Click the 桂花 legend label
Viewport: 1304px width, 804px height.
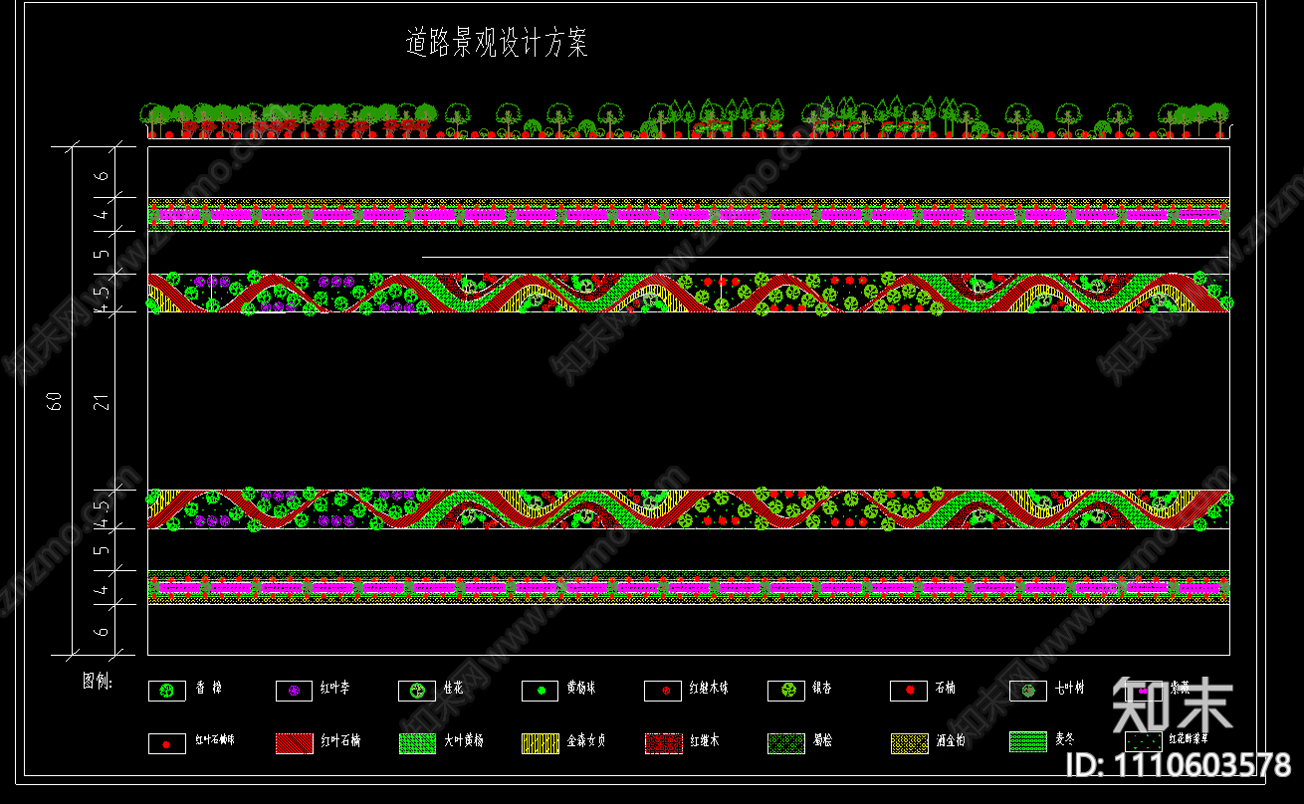point(453,688)
